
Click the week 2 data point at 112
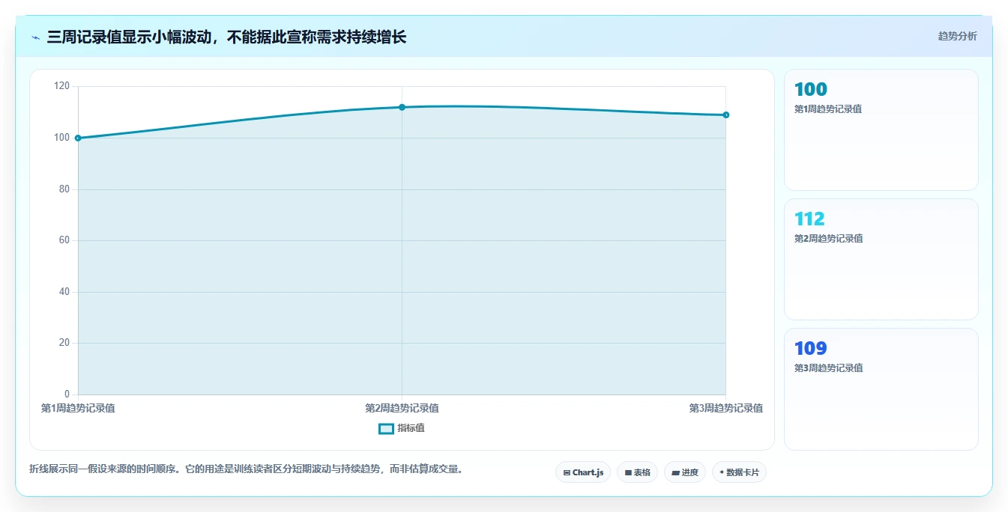pos(402,107)
